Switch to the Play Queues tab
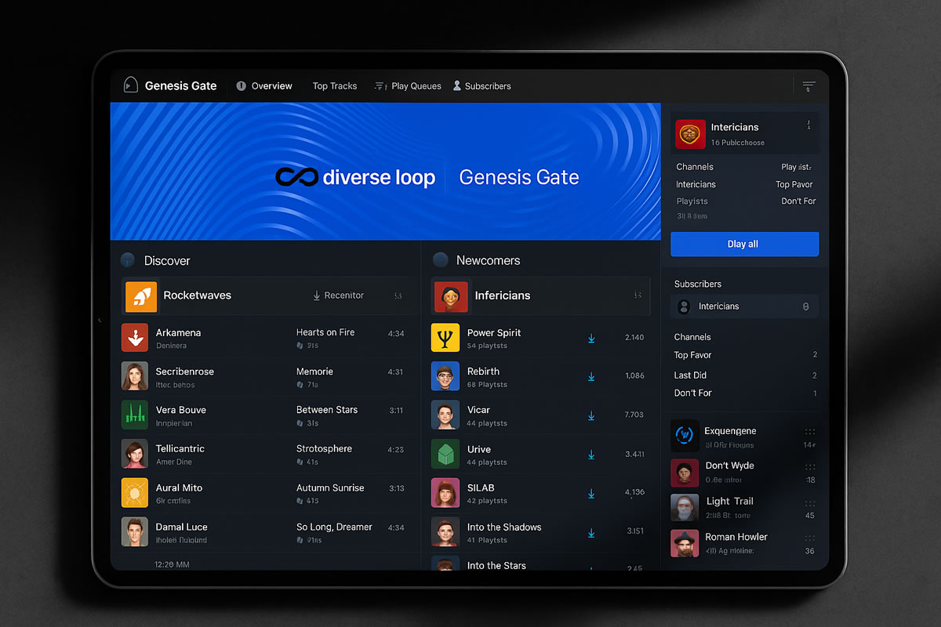 408,86
